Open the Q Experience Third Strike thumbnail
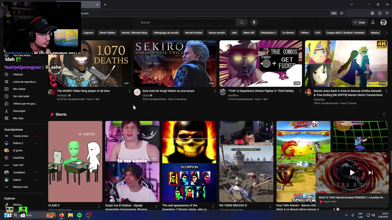Viewport: 392px width, 220px height. tap(261, 64)
